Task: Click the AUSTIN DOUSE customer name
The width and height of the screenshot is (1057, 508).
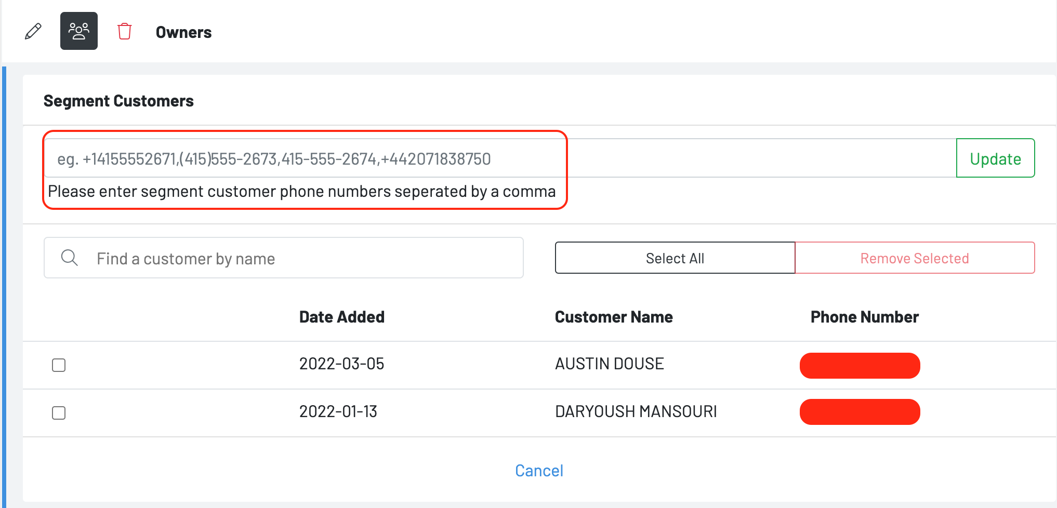Action: (609, 364)
